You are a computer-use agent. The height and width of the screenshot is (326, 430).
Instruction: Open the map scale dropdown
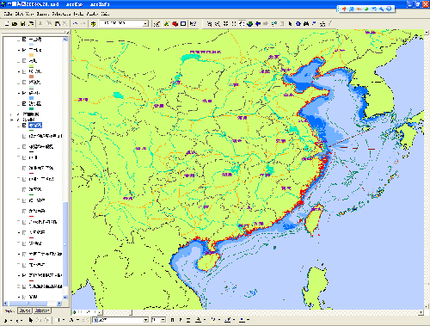point(146,23)
